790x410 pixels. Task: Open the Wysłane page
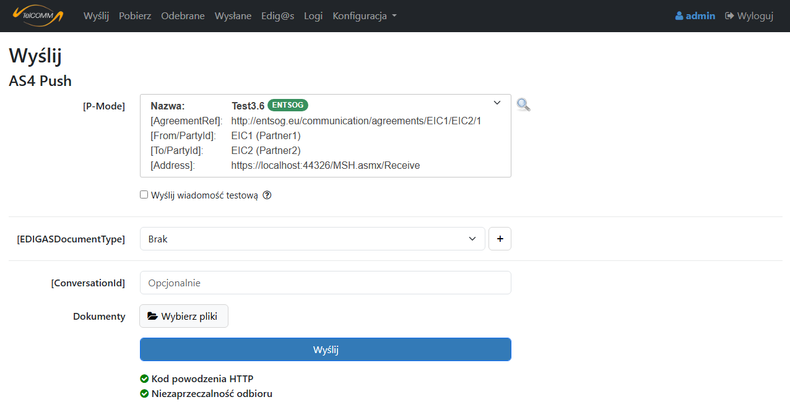[x=233, y=16]
